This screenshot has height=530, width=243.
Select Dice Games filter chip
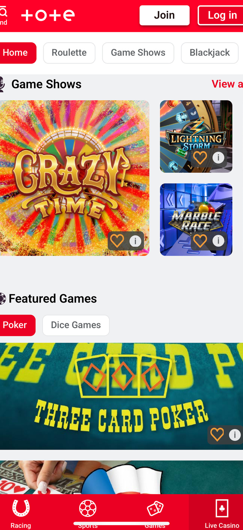[x=76, y=325]
